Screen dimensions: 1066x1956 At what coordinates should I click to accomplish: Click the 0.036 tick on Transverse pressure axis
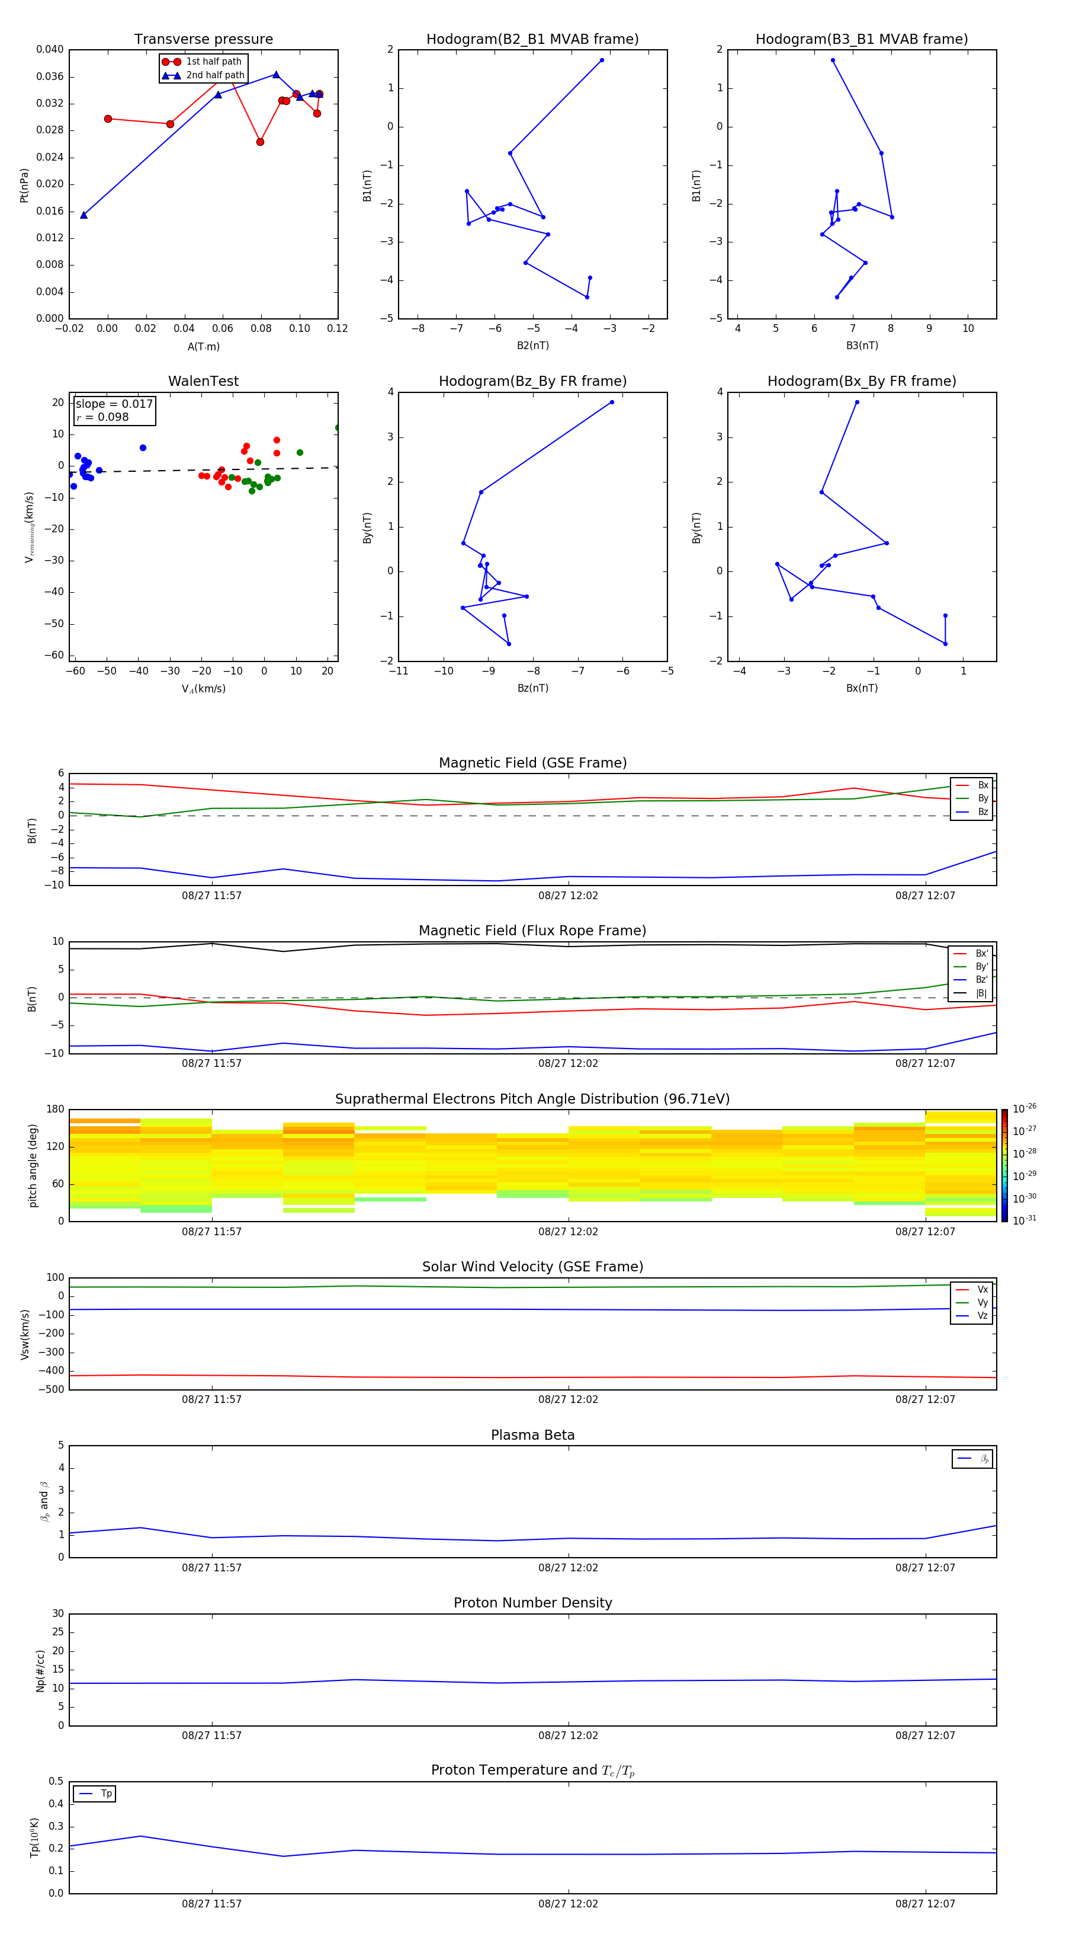tap(49, 76)
